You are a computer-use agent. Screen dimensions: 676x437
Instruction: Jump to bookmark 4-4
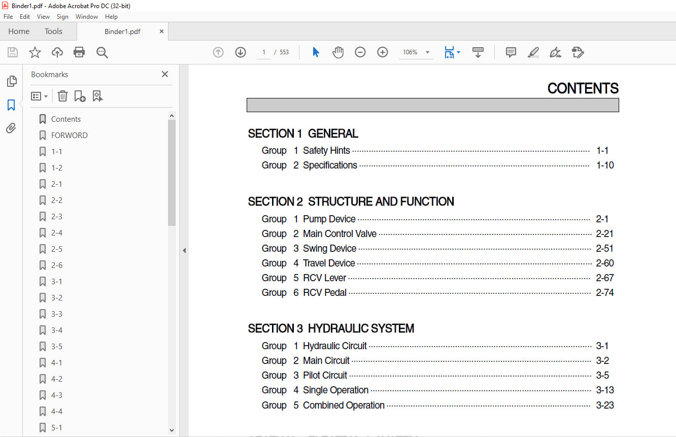pos(57,412)
